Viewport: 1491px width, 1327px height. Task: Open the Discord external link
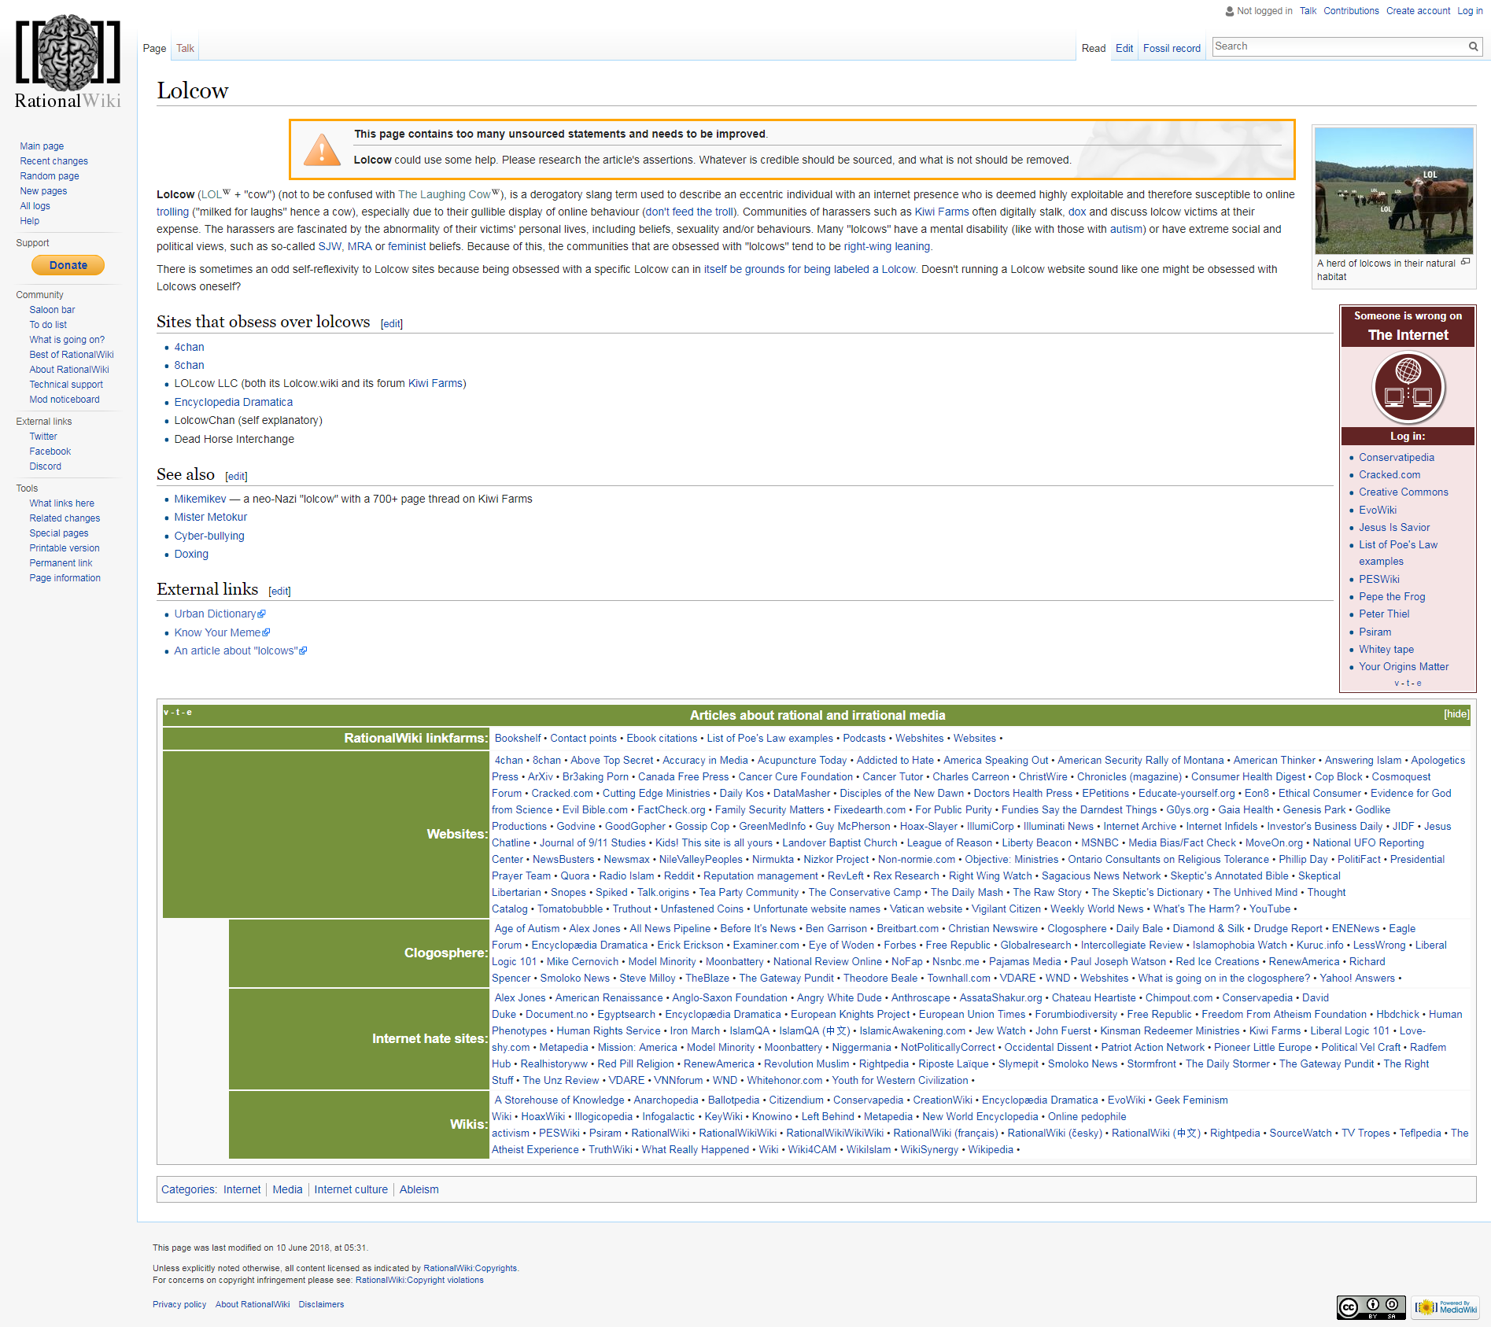45,466
